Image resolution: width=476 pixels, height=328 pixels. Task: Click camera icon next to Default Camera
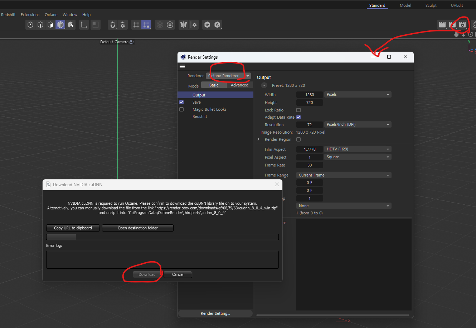132,42
